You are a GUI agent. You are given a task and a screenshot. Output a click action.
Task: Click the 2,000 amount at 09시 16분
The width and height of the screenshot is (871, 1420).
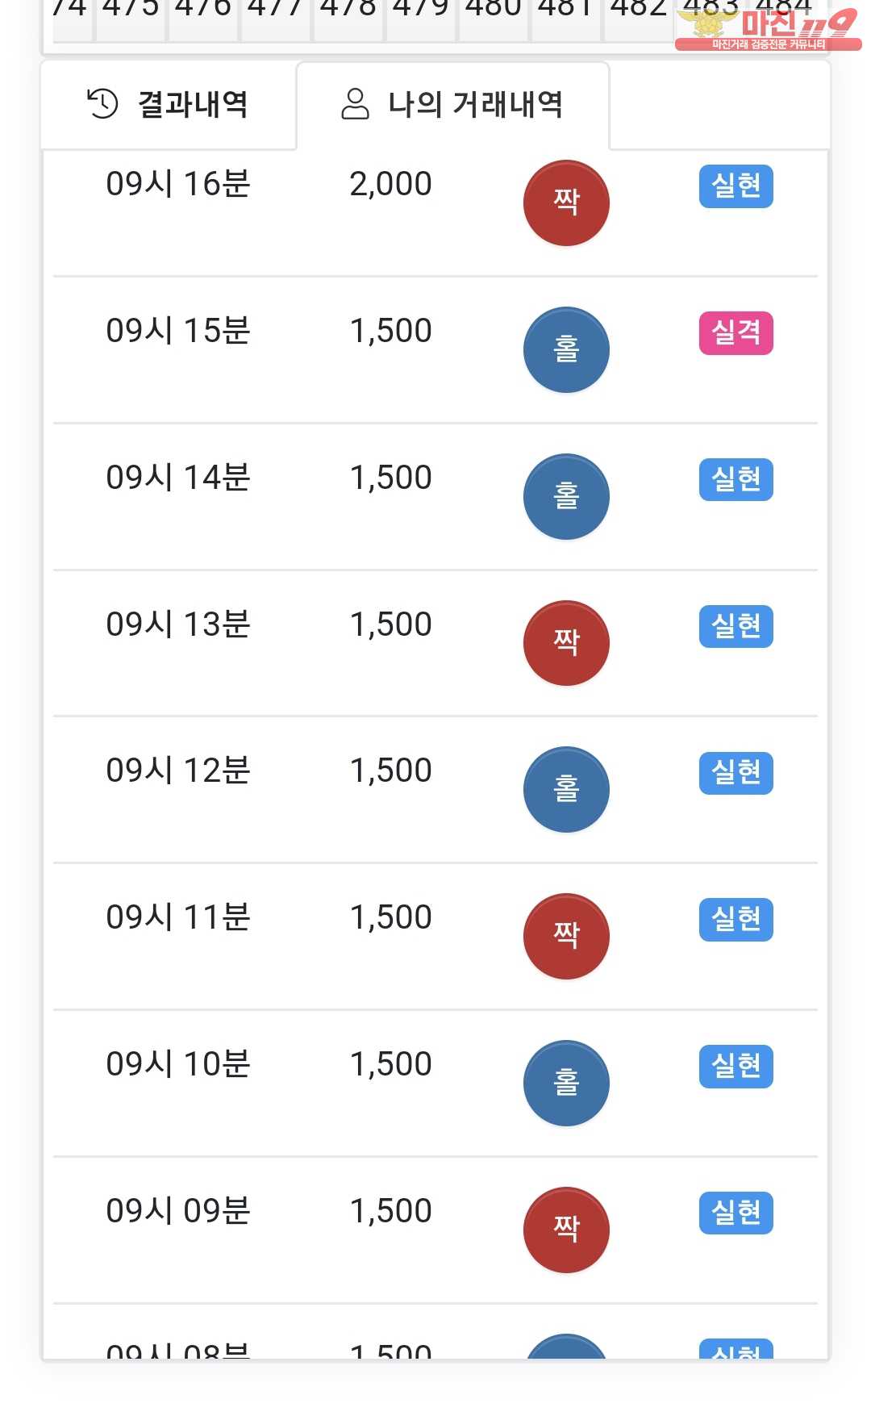(x=390, y=185)
